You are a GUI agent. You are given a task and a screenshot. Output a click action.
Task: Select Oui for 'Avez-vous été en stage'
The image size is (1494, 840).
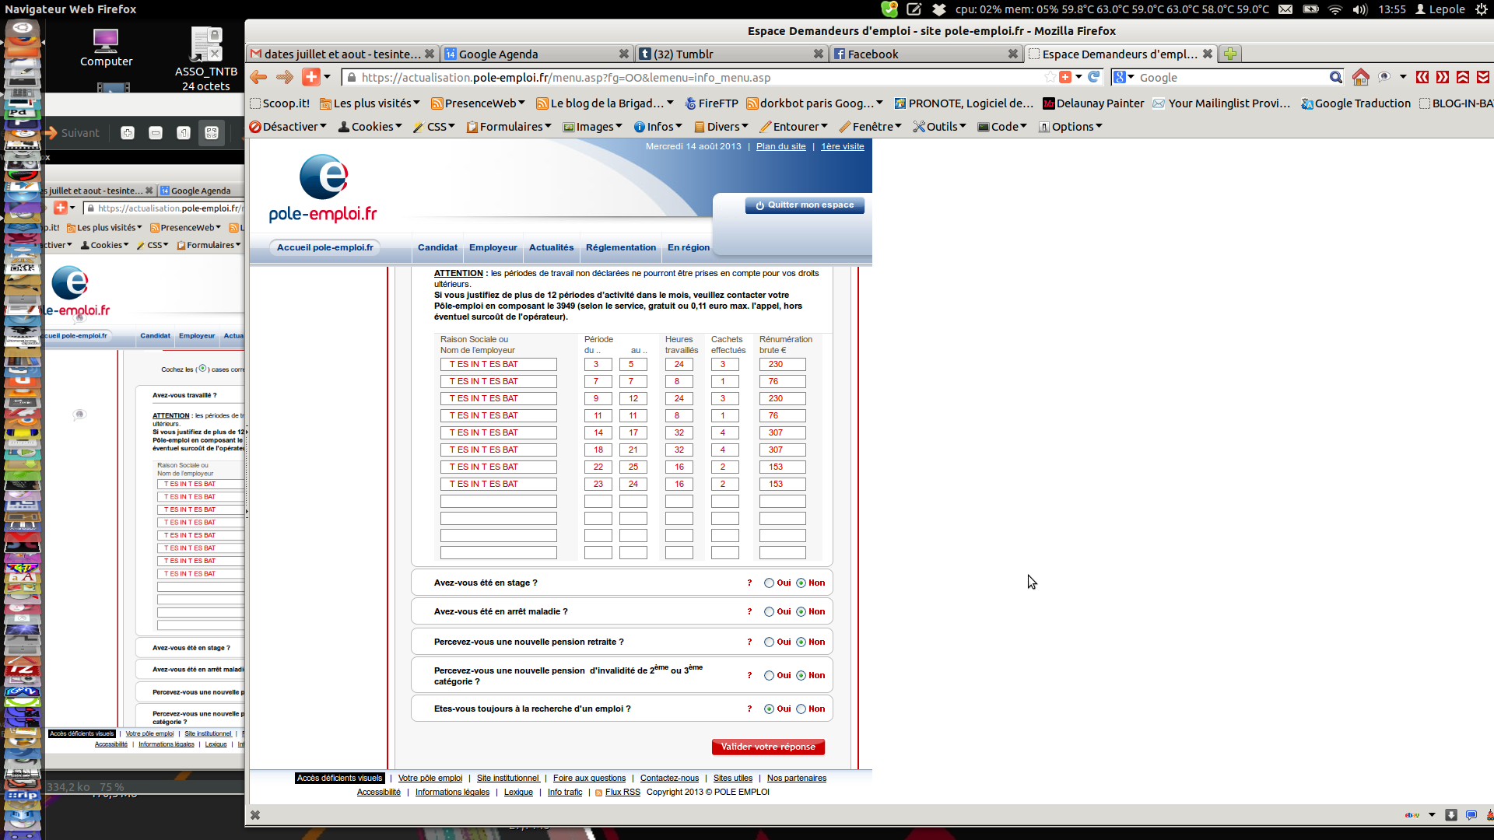click(769, 583)
